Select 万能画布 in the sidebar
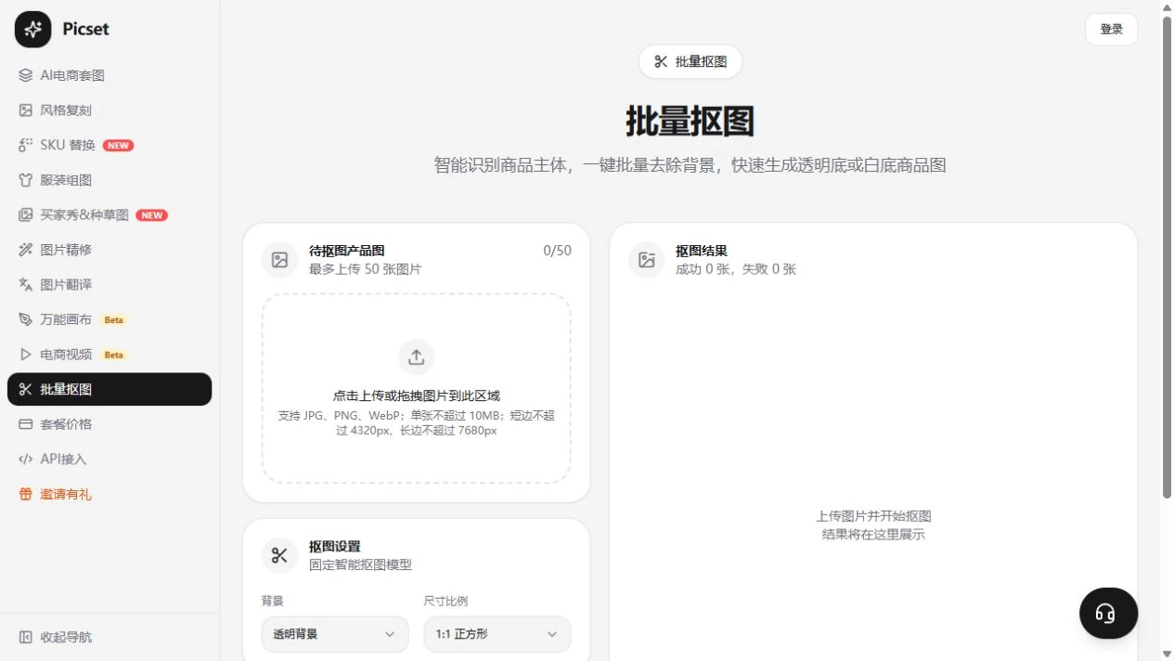1174x661 pixels. point(110,319)
